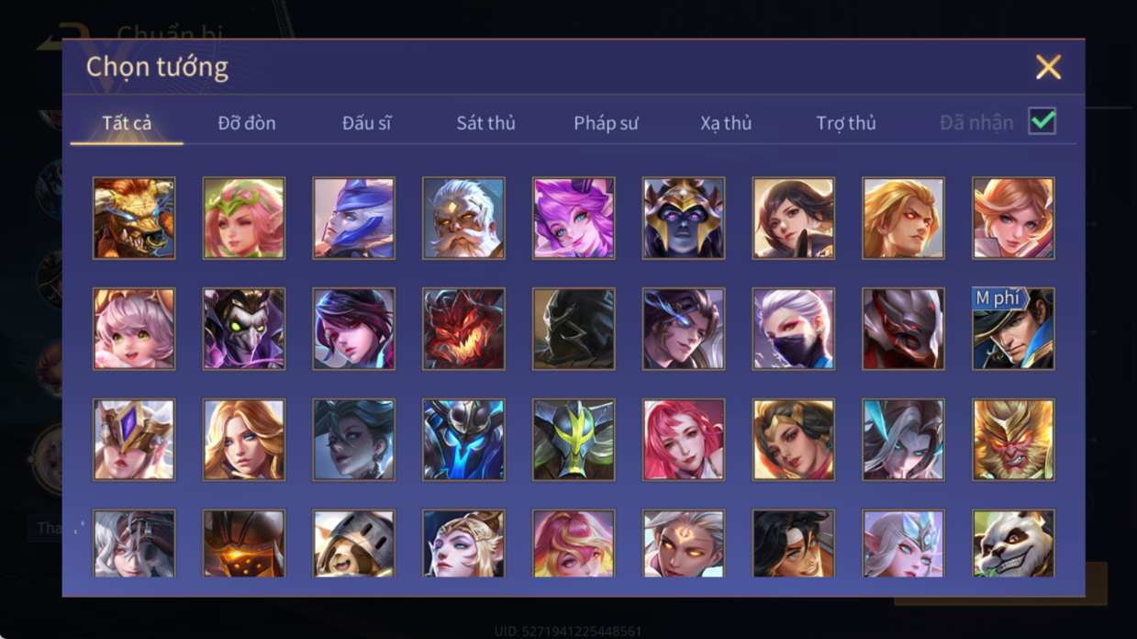Go to the "Đấu sĩ" tab
This screenshot has width=1137, height=639.
366,123
